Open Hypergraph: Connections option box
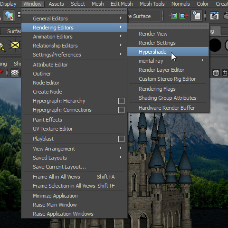 tap(121, 110)
